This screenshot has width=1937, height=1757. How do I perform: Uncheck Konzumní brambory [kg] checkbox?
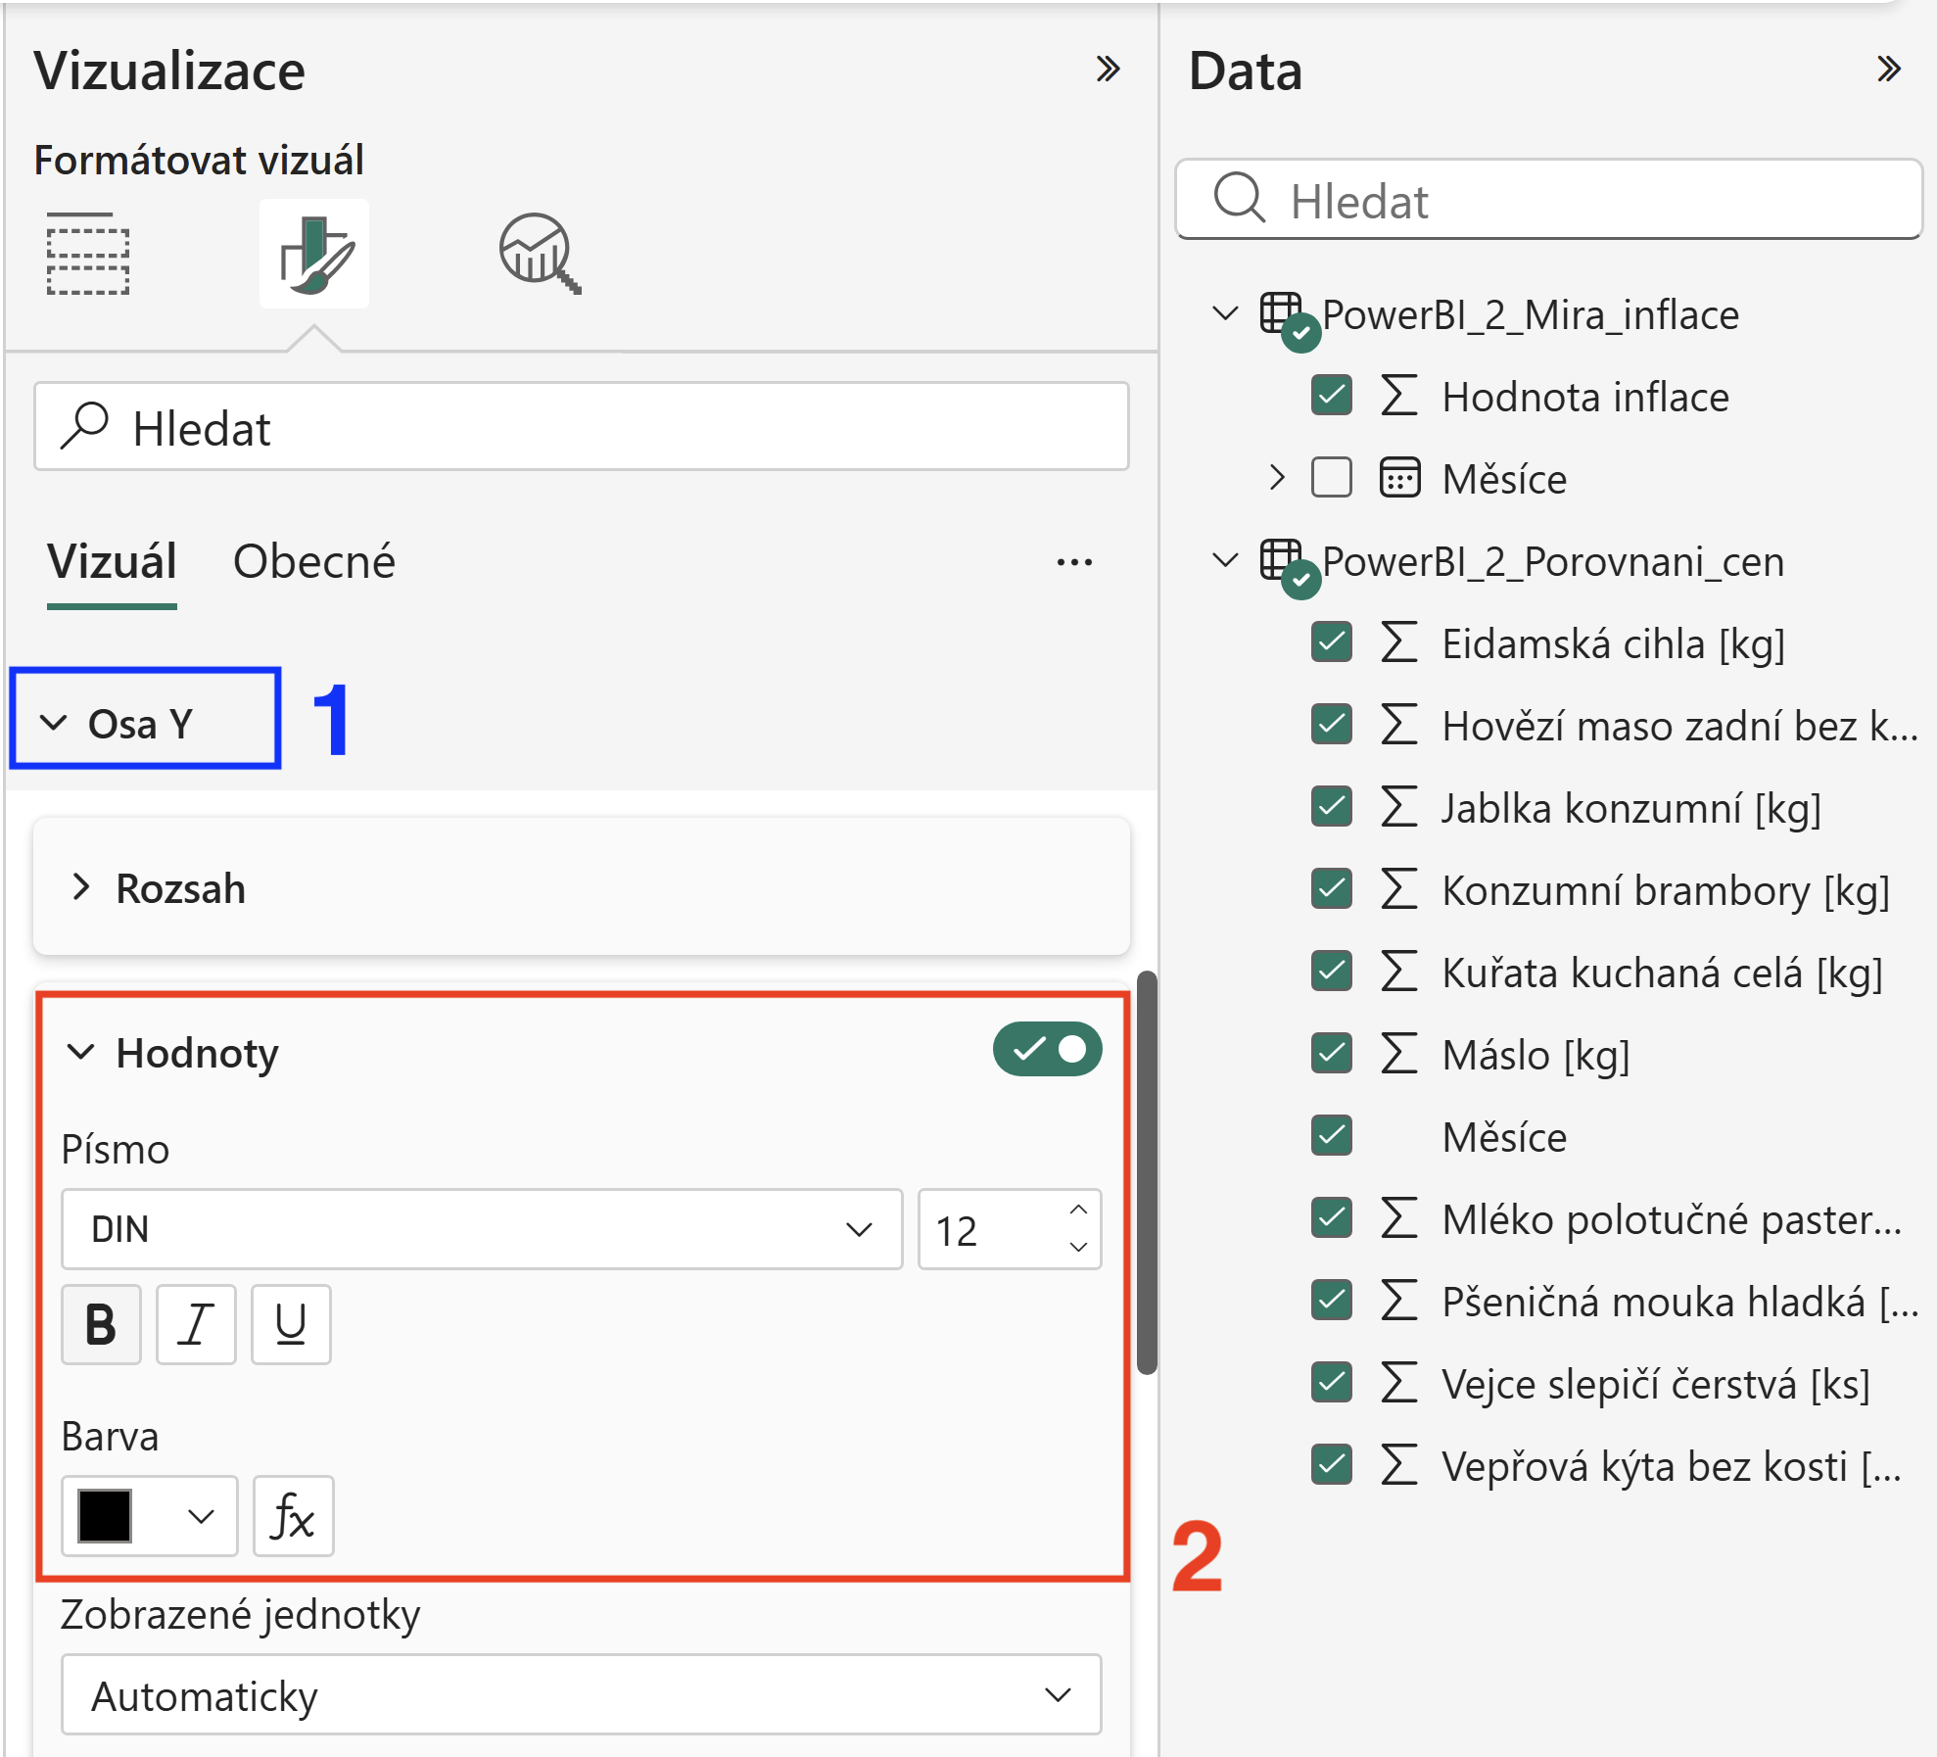coord(1332,890)
